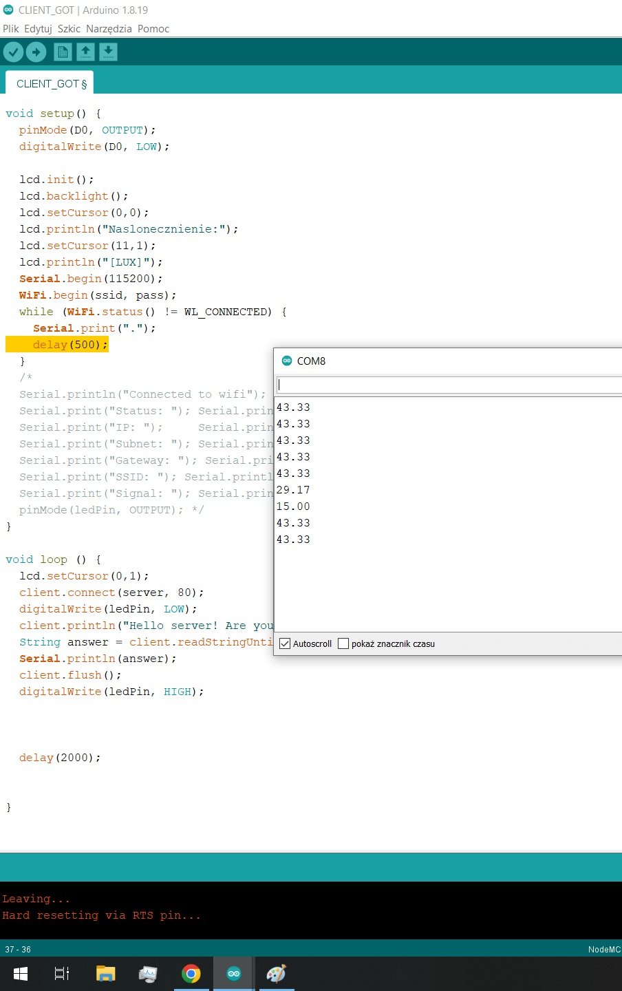622x991 pixels.
Task: Click the 'void setup() {' line
Action: pos(53,114)
